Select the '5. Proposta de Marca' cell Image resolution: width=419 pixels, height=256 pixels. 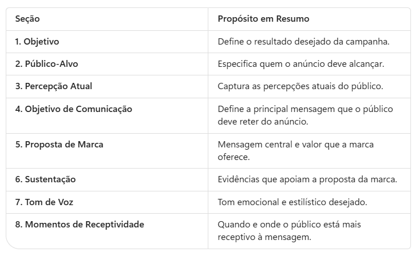pos(107,151)
